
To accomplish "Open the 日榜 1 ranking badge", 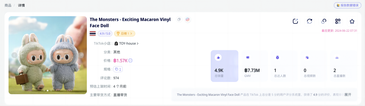I will tap(125, 34).
